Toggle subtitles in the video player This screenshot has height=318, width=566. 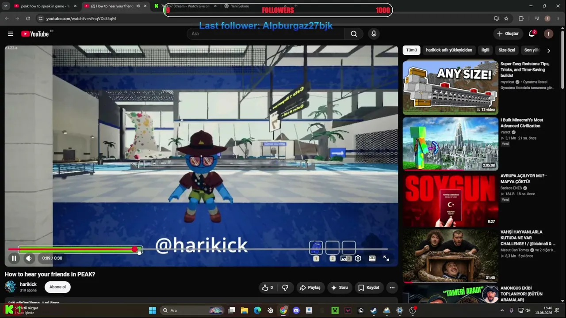click(x=344, y=258)
